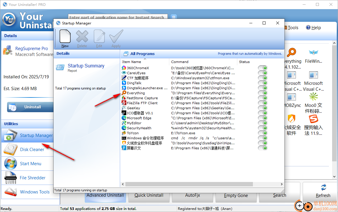Click the left arrow of horizontal scrollbar
The width and height of the screenshot is (338, 212).
[123, 184]
